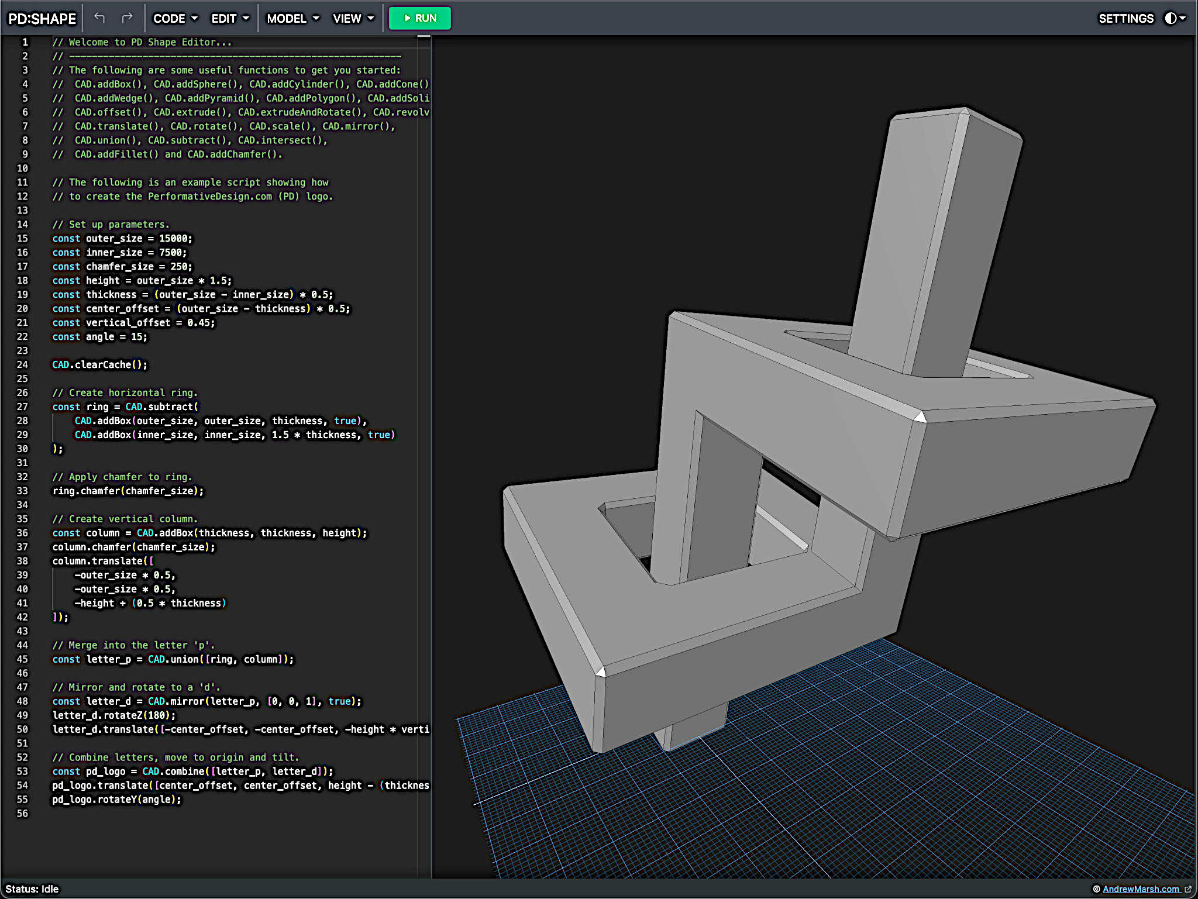The height and width of the screenshot is (899, 1198).
Task: Click the editor scrollbar thumb at top
Action: (424, 37)
